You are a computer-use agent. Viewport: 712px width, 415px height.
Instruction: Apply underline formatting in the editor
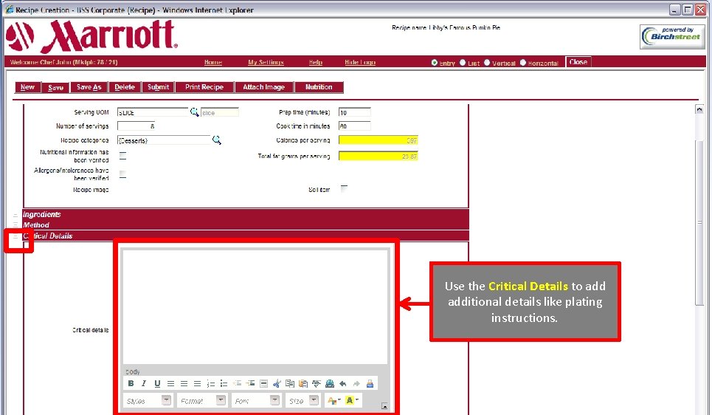pos(157,384)
